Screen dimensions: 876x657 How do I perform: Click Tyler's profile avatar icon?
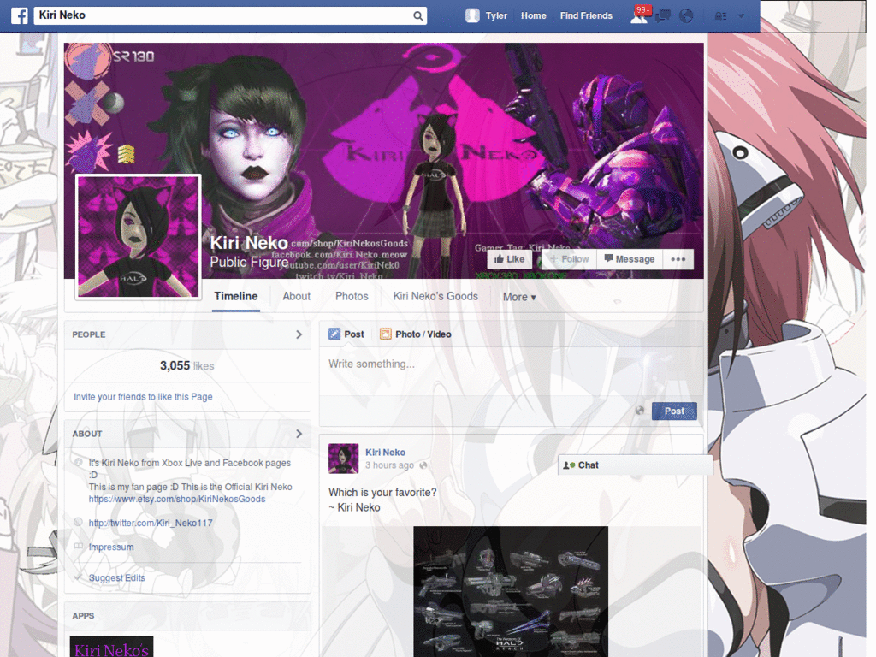click(x=472, y=15)
